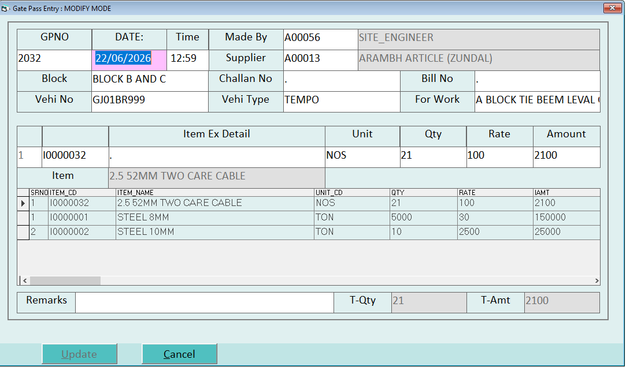The image size is (626, 367).
Task: Click the ITEM_NAME column header
Action: (215, 193)
